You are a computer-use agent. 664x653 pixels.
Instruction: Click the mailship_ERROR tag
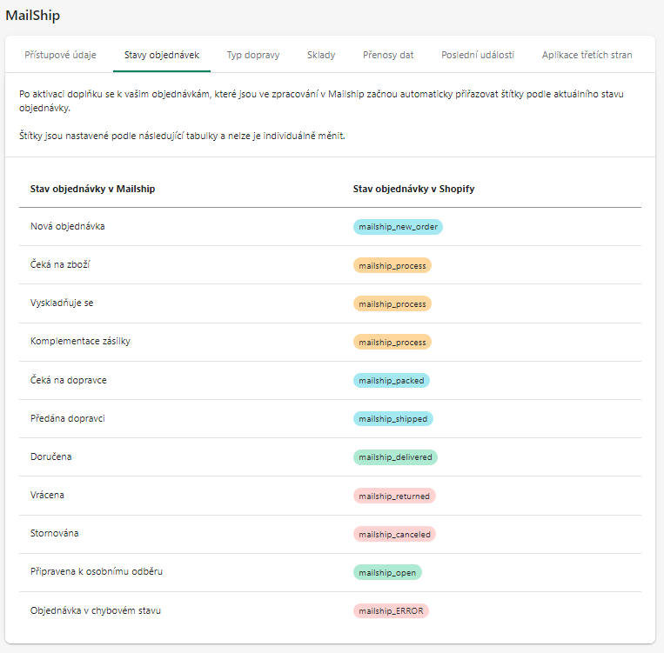point(391,610)
